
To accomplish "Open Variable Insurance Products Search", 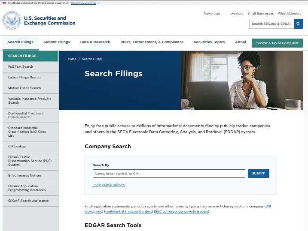I will [x=30, y=101].
